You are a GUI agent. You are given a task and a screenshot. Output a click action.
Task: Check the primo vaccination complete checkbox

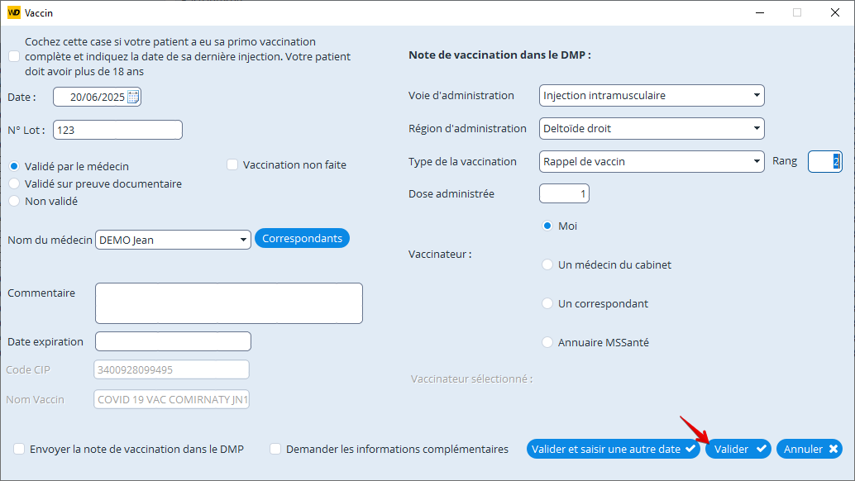(14, 56)
